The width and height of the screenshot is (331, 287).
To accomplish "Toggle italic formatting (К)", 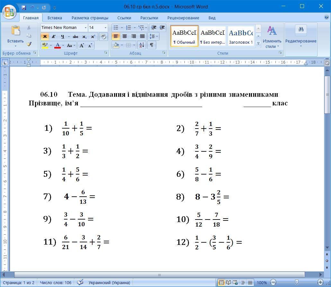I will 54,37.
